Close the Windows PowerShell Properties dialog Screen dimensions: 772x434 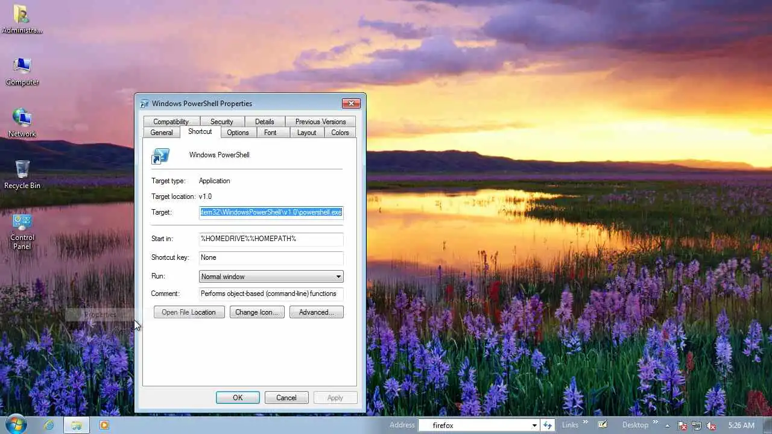(351, 104)
